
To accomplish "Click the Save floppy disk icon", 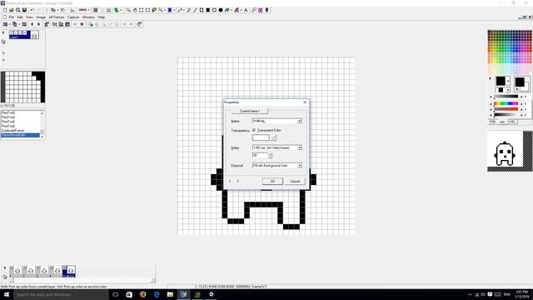I will tap(24, 10).
